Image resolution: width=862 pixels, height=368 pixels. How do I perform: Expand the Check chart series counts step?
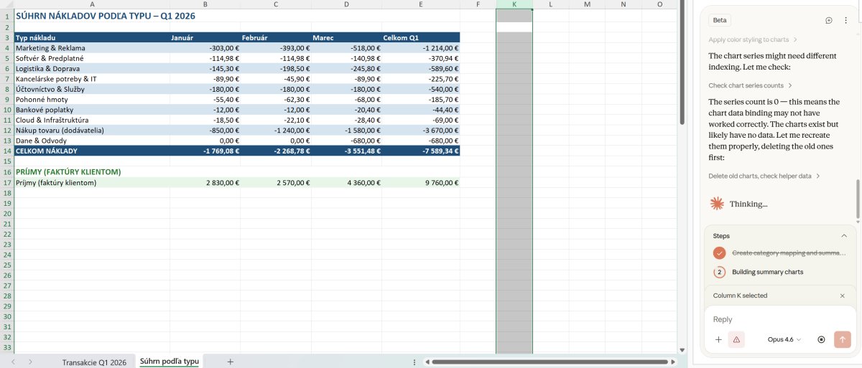(750, 85)
